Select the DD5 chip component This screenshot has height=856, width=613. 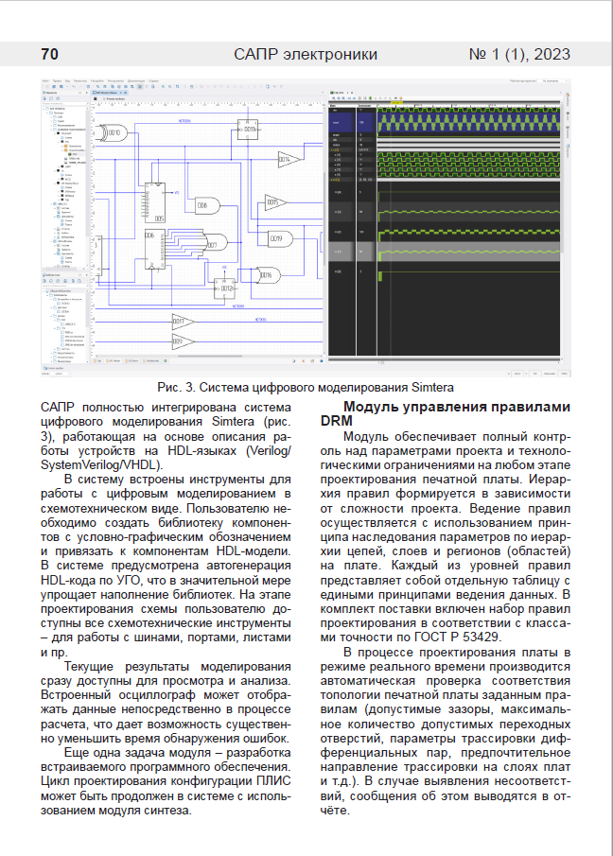point(154,202)
